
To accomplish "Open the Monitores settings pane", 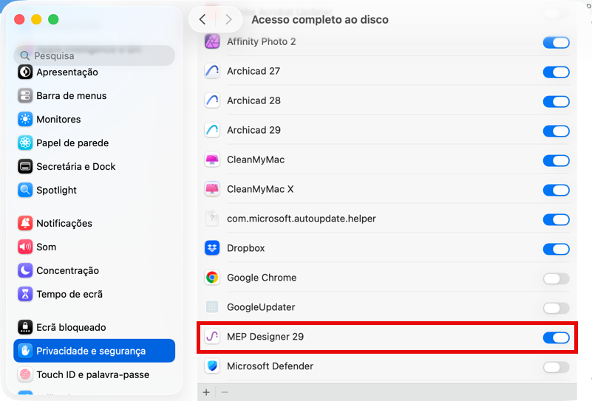I will pyautogui.click(x=95, y=119).
